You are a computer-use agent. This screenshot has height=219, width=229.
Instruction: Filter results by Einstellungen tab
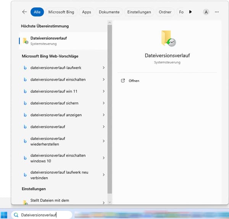point(139,12)
